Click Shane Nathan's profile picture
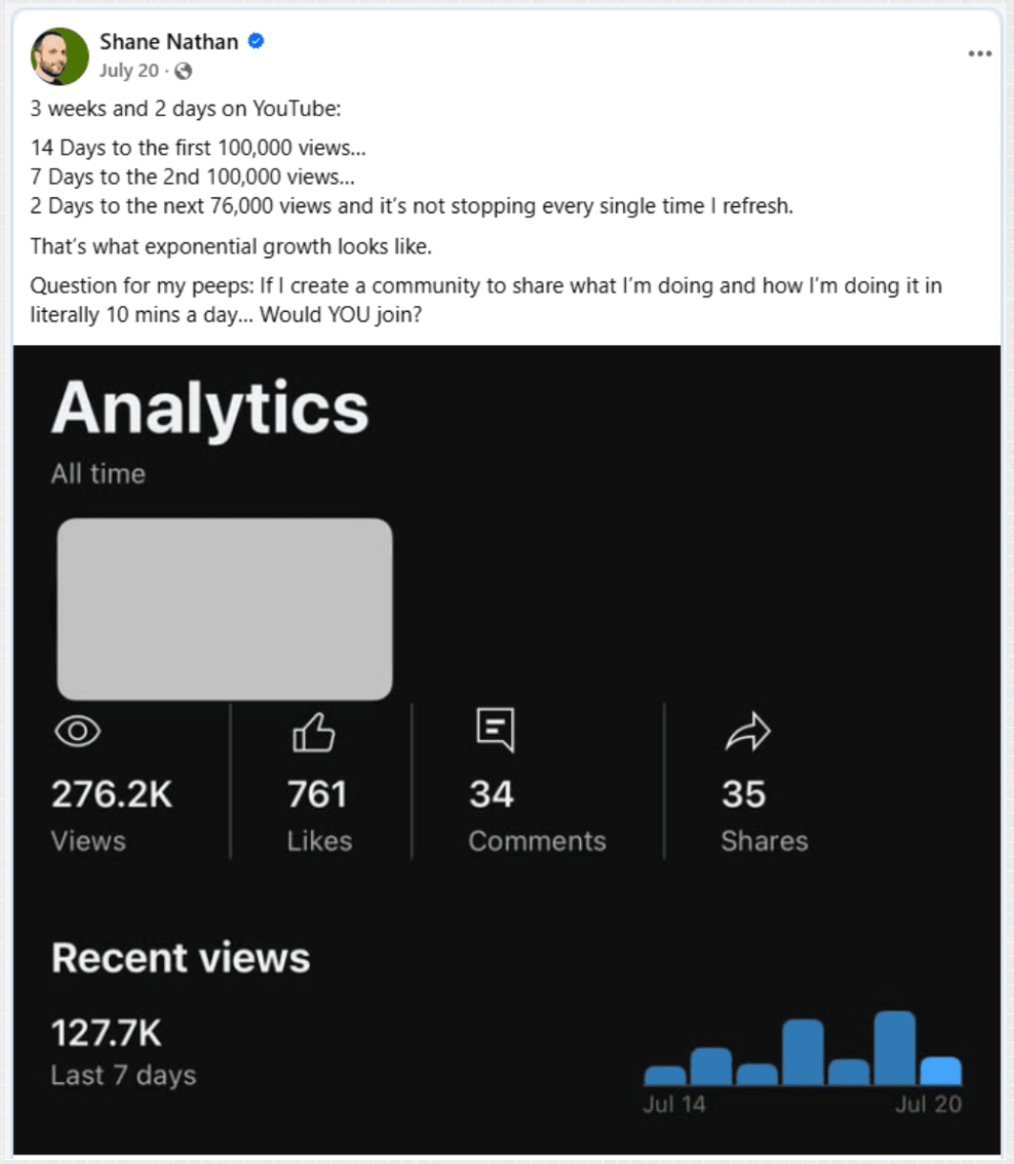1014x1164 pixels. point(59,56)
